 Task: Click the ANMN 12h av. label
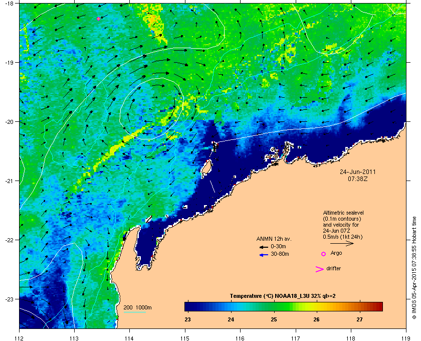point(274,239)
